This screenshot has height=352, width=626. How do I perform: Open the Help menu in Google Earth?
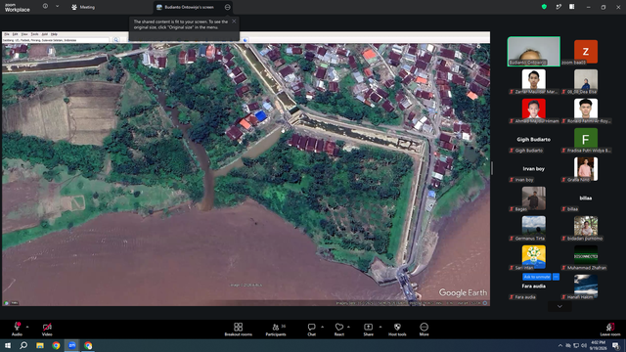click(x=55, y=34)
